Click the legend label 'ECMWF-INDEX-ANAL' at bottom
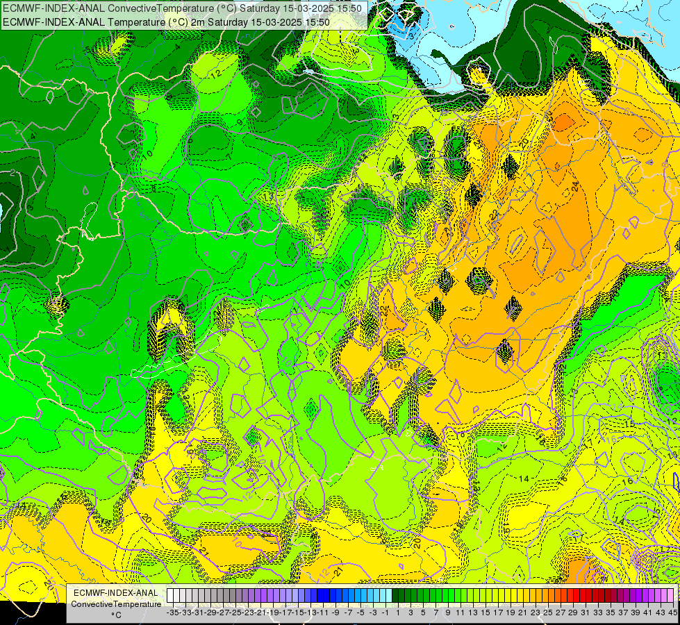The image size is (680, 625). pos(116,593)
